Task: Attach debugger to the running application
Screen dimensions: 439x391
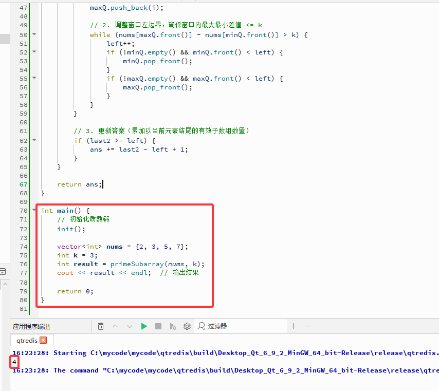Action: coord(173,326)
